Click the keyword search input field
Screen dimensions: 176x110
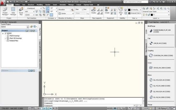click(x=135, y=2)
